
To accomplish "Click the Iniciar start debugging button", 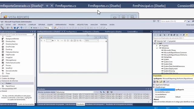I will tap(34, 28).
